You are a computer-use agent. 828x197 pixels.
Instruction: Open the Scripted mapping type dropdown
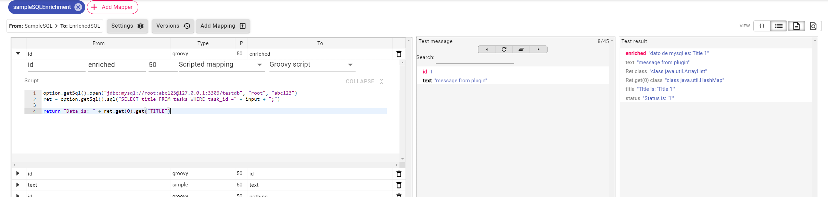click(221, 65)
